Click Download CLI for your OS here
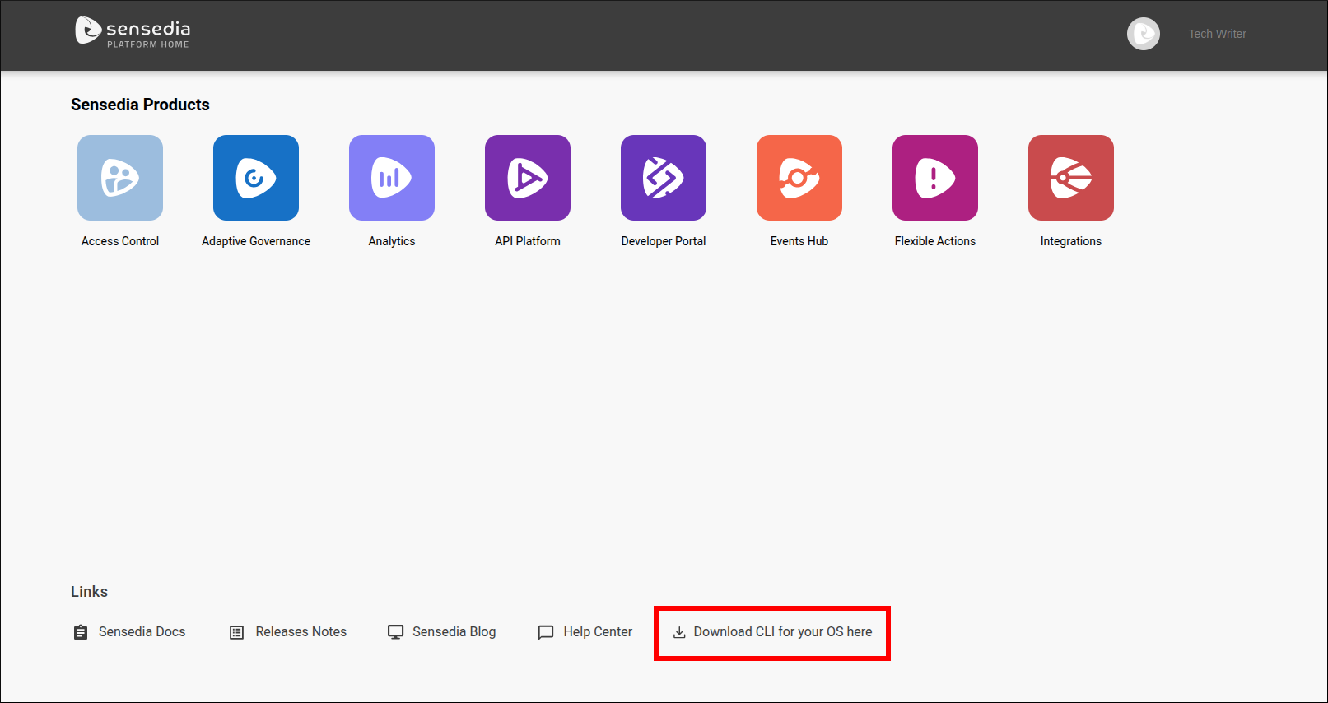Screen dimensions: 1328x703 point(782,631)
